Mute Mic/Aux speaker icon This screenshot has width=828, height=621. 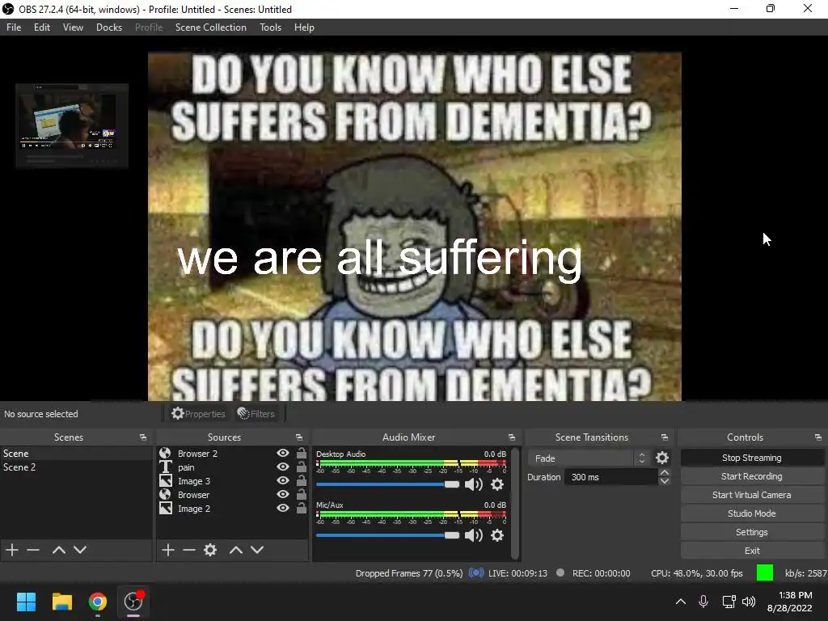tap(474, 535)
